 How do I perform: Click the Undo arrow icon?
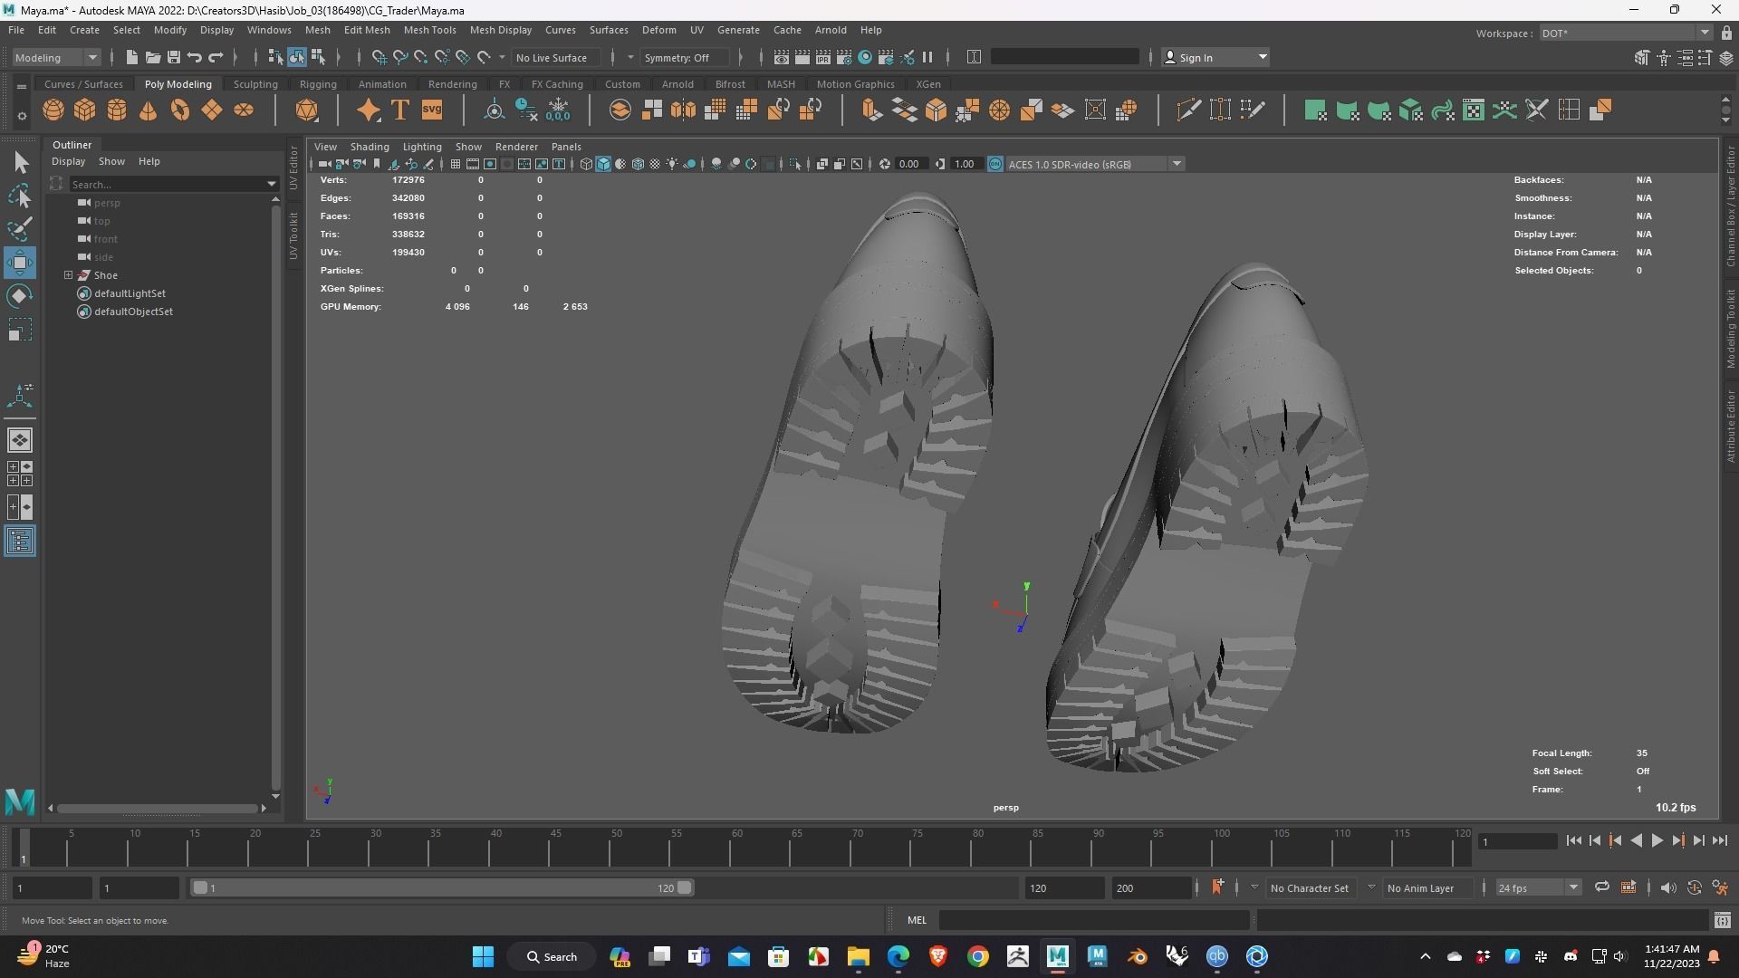coord(194,57)
